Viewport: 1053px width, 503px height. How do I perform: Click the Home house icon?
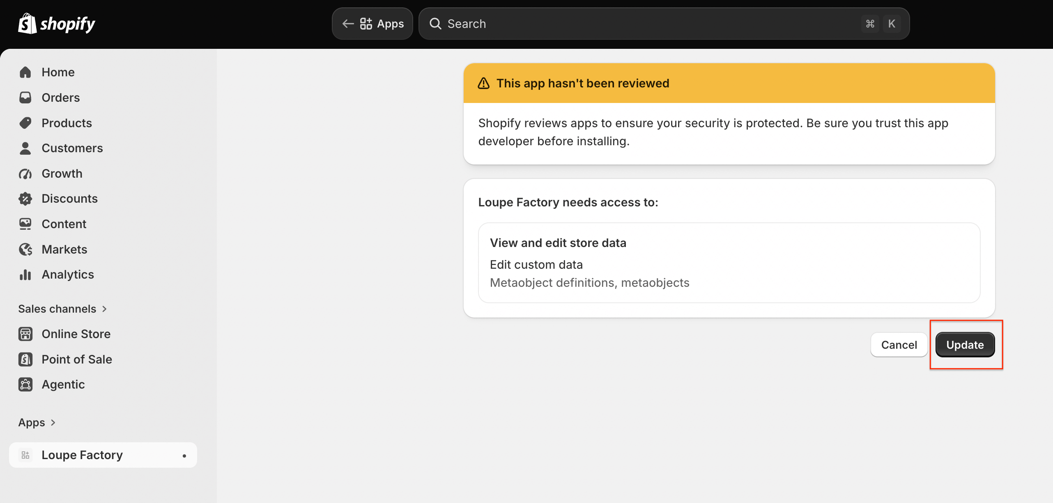(25, 72)
